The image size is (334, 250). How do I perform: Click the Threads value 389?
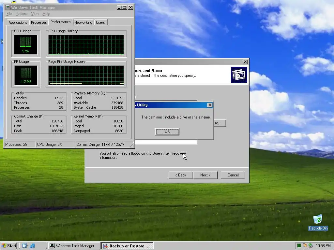60,103
